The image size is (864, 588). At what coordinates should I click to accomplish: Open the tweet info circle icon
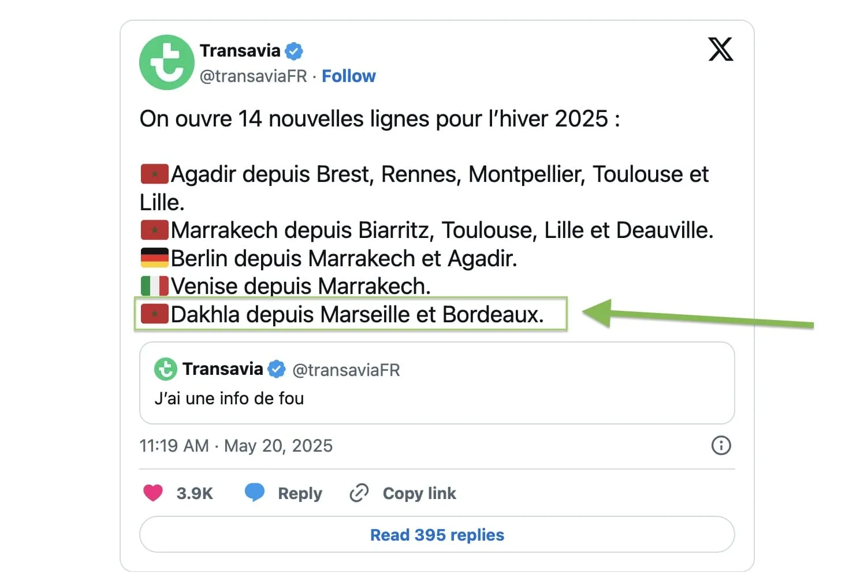point(721,445)
